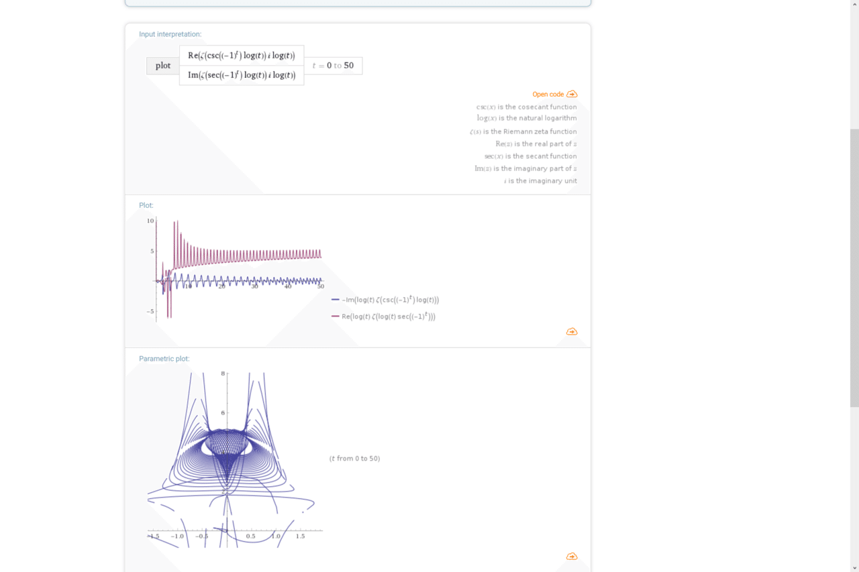Click 'Im(z) is the imaginary part' note

pos(525,168)
